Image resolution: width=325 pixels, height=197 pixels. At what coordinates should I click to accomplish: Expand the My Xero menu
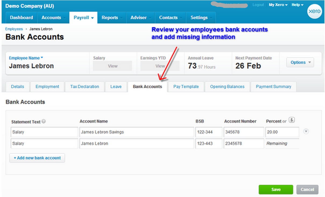[278, 5]
